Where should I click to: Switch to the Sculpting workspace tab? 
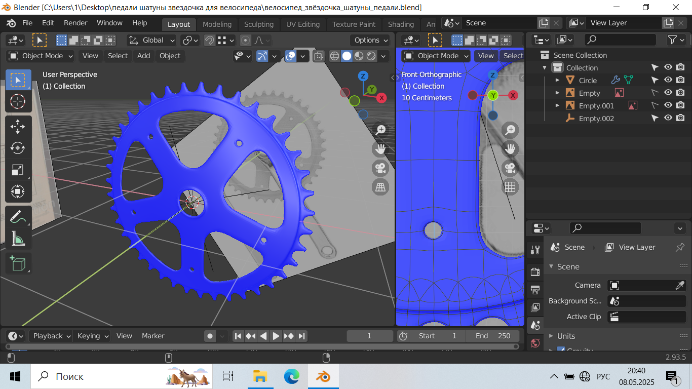coord(258,24)
